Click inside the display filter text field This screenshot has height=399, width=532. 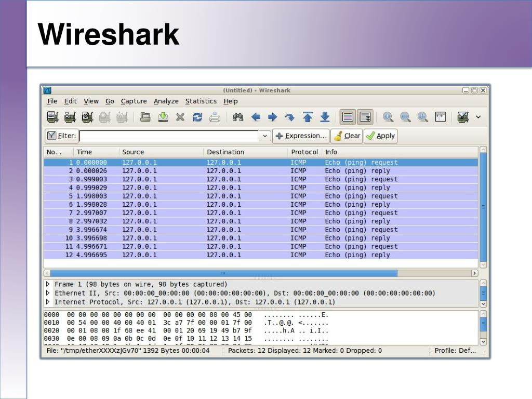coord(169,136)
